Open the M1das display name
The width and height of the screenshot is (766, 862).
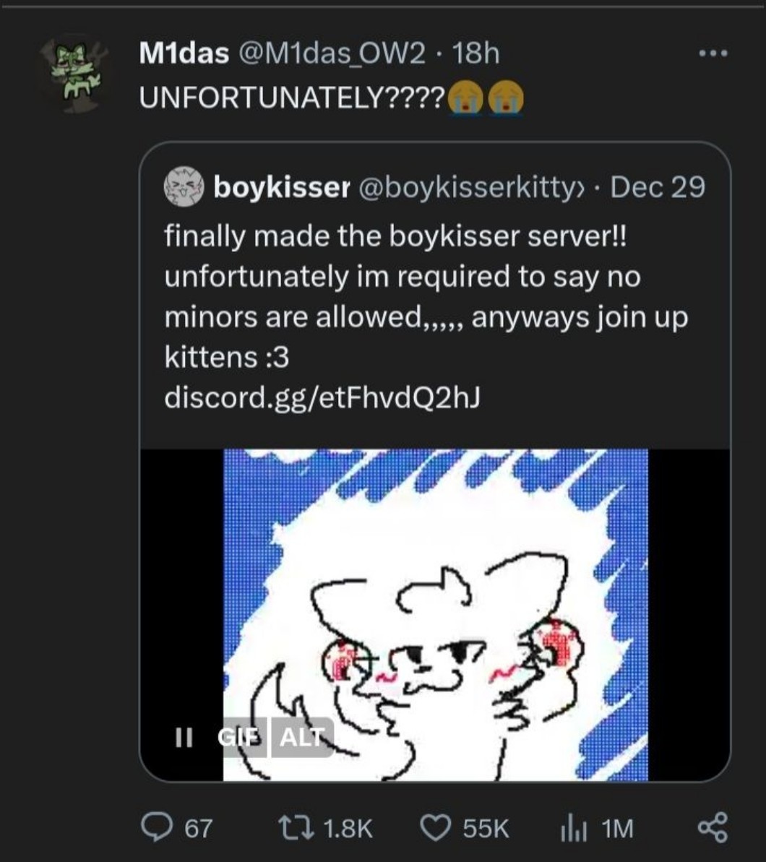pyautogui.click(x=184, y=53)
